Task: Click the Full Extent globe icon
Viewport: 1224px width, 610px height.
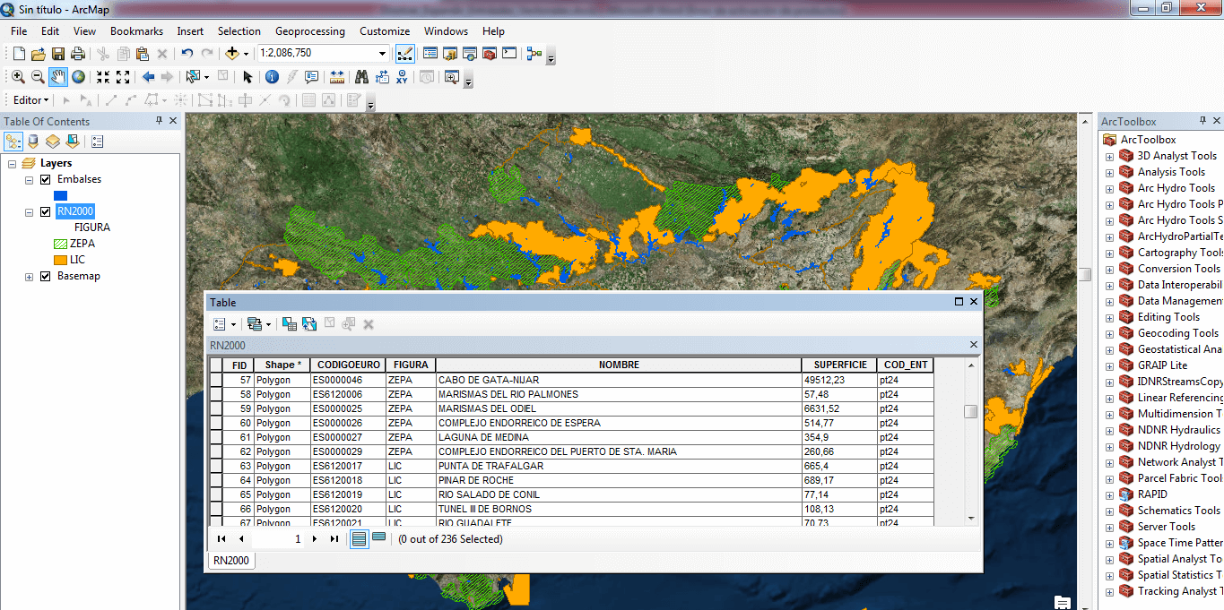Action: (79, 77)
